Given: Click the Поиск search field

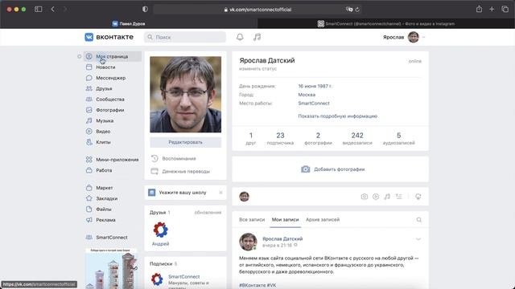Looking at the screenshot, I should (185, 37).
